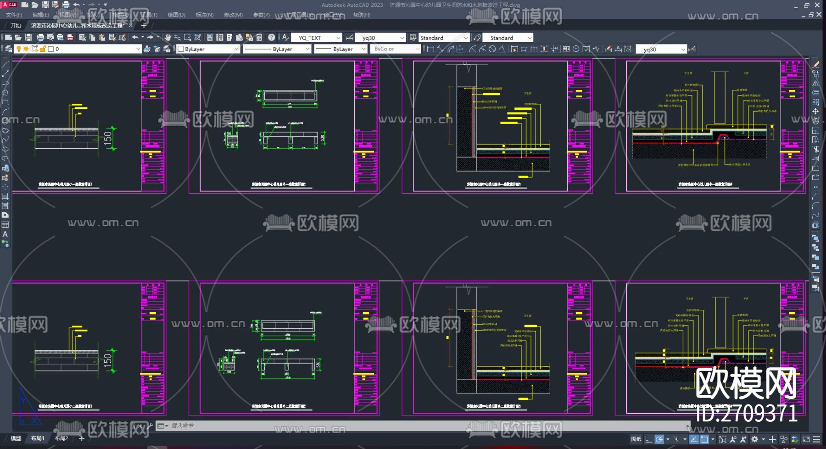This screenshot has height=449, width=826.
Task: Click the Publish DWF icon
Action: [70, 37]
